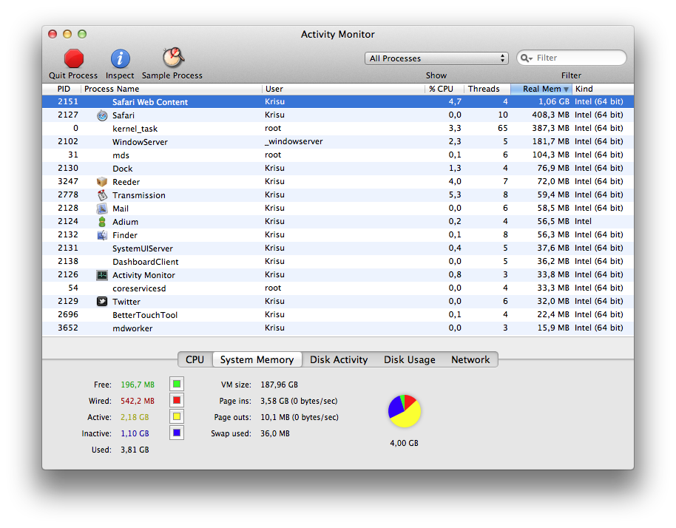Select the Dock process
Image resolution: width=676 pixels, height=528 pixels.
tap(338, 169)
